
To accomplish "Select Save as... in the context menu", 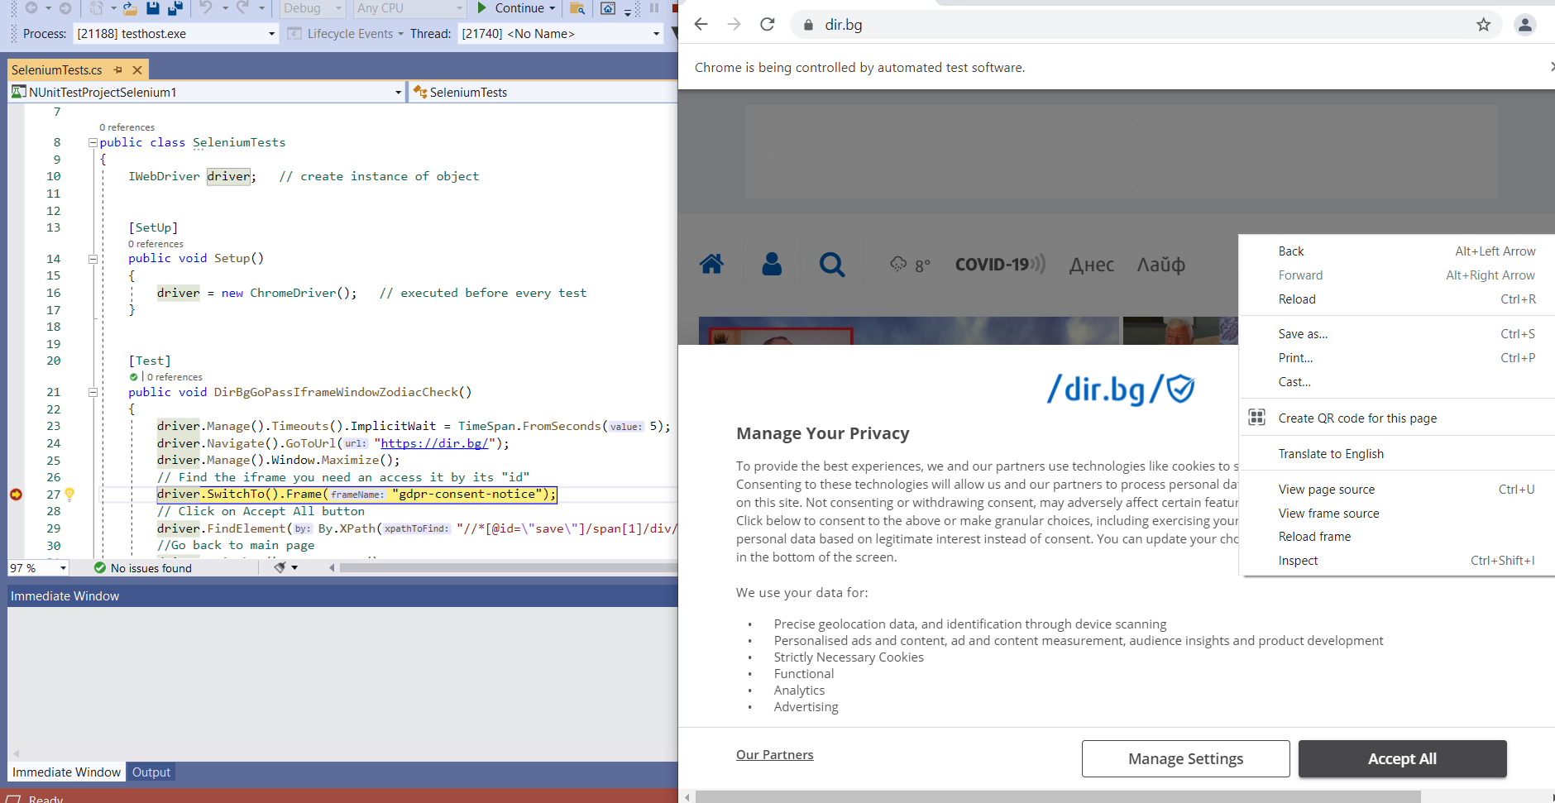I will (1397, 334).
